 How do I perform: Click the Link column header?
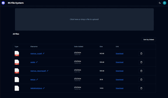(117, 47)
